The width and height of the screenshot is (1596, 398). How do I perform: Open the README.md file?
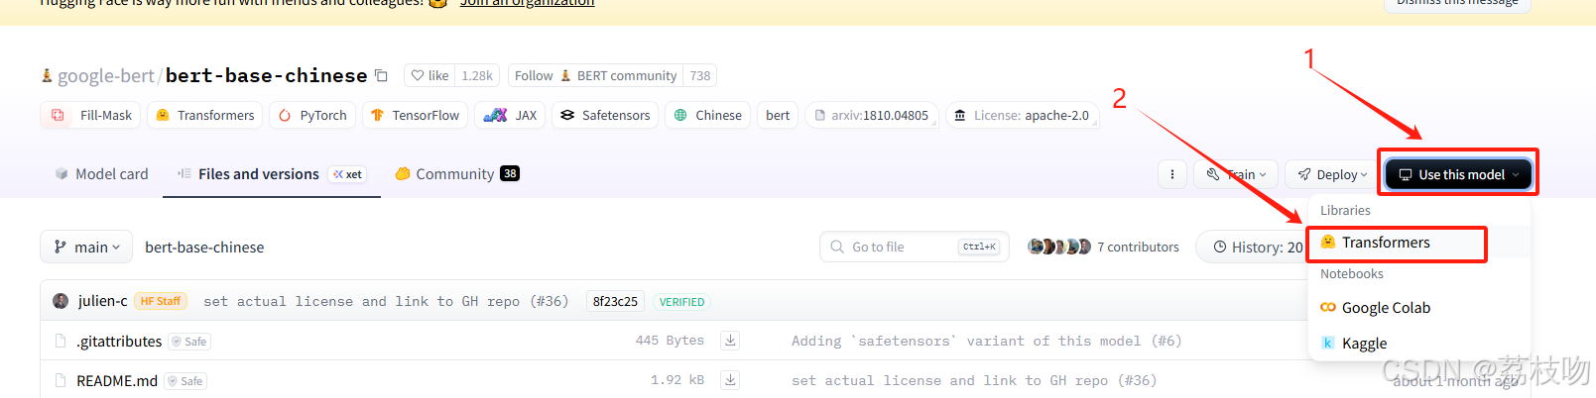117,380
